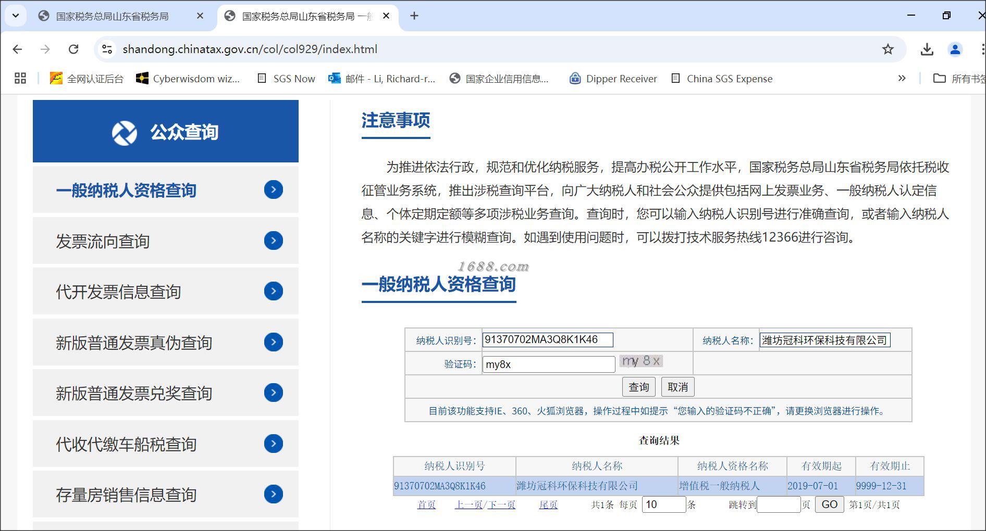Select 发票流向查询 menu item
986x531 pixels.
tap(166, 241)
